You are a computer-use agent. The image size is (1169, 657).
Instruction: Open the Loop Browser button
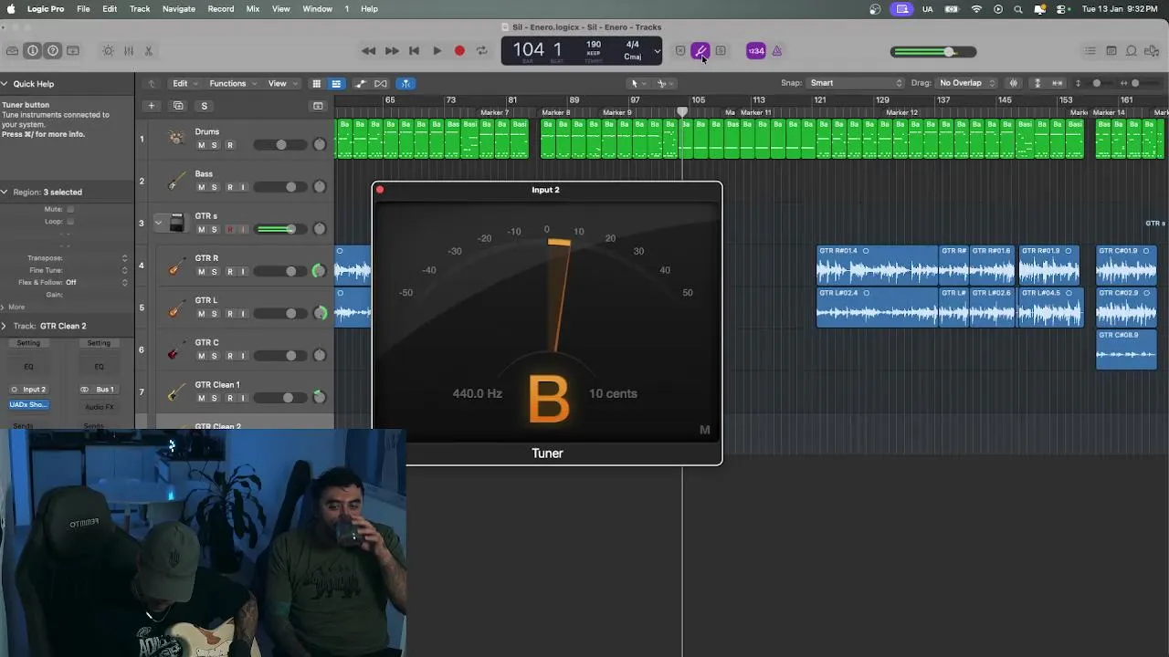pos(1132,51)
